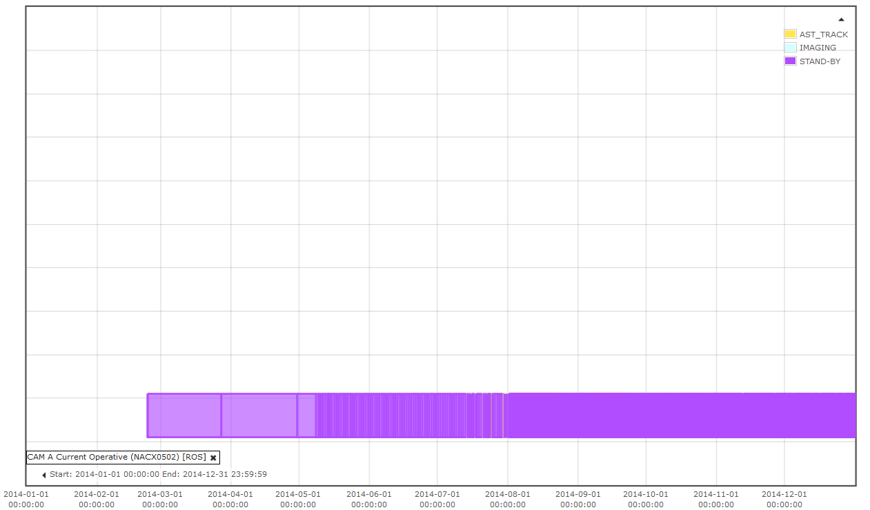This screenshot has width=870, height=510.
Task: Click the 2014-01-01 axis label
Action: coord(26,499)
